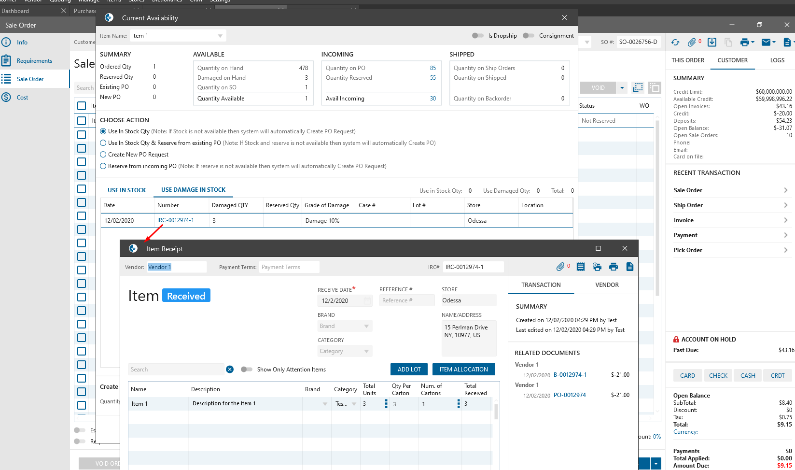Image resolution: width=795 pixels, height=470 pixels.
Task: Click the printer icon in Item Receipt toolbar
Action: click(614, 267)
